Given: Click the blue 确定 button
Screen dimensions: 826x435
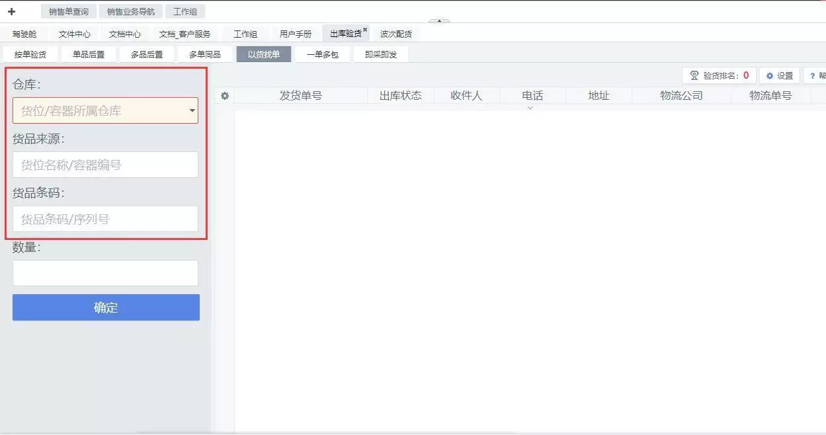Looking at the screenshot, I should [x=106, y=307].
